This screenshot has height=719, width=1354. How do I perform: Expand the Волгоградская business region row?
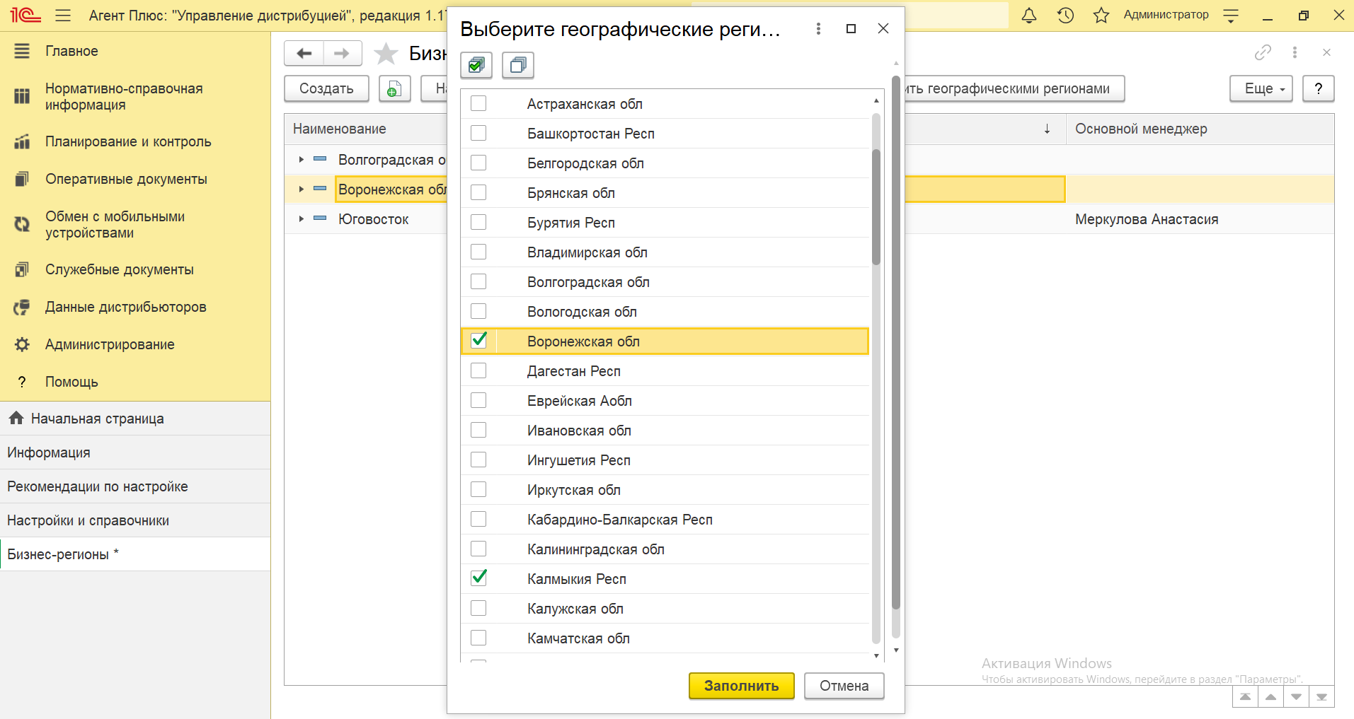click(x=302, y=160)
